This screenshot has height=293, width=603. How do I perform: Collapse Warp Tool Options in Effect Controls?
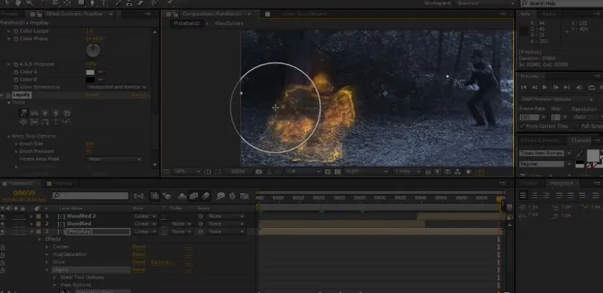click(x=8, y=136)
